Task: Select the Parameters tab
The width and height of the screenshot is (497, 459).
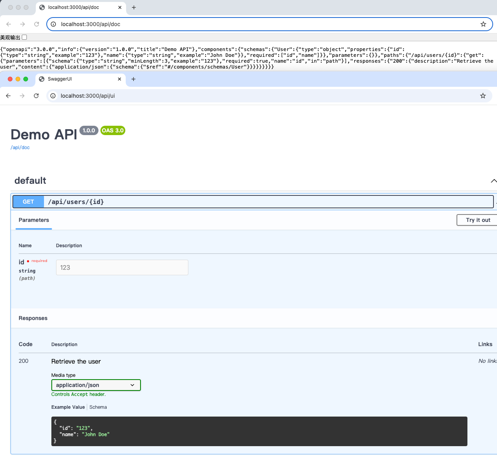Action: click(33, 220)
